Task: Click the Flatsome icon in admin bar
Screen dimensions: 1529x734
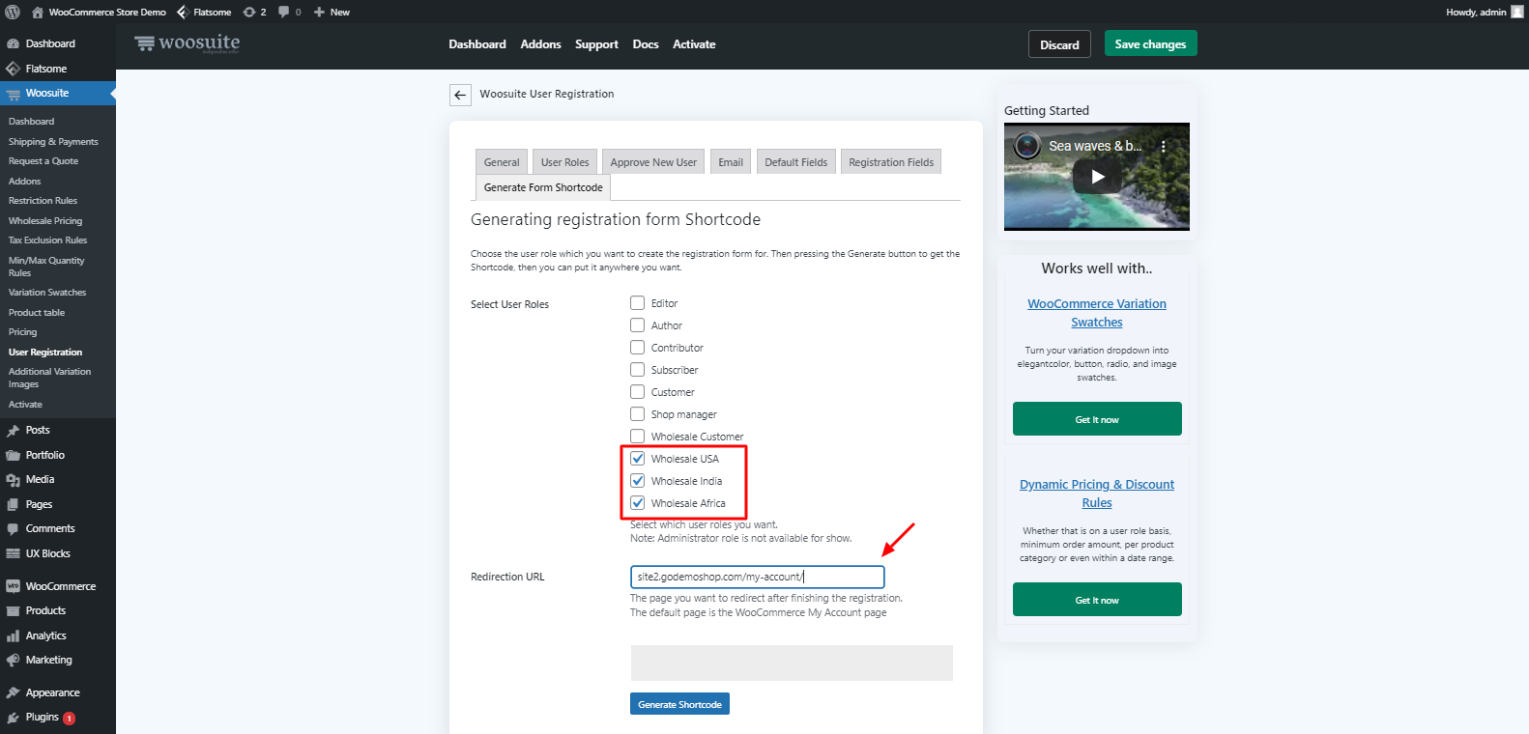Action: 183,12
